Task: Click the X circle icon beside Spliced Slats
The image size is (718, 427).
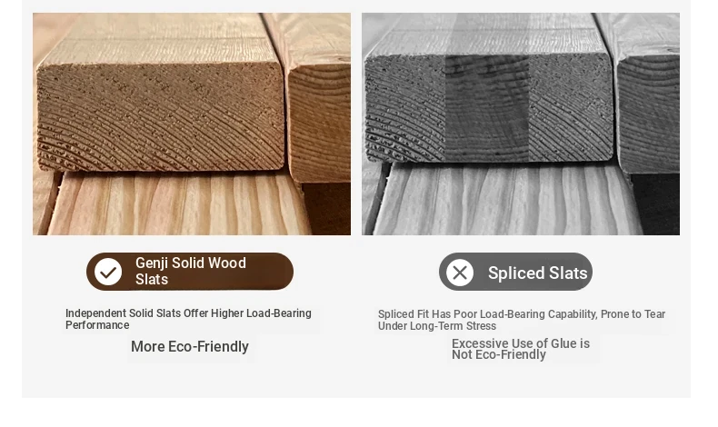Action: pyautogui.click(x=460, y=273)
